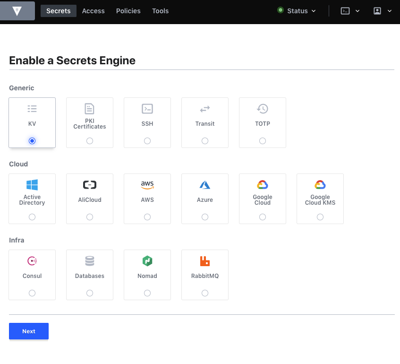Click the Nomad label text

(x=147, y=276)
